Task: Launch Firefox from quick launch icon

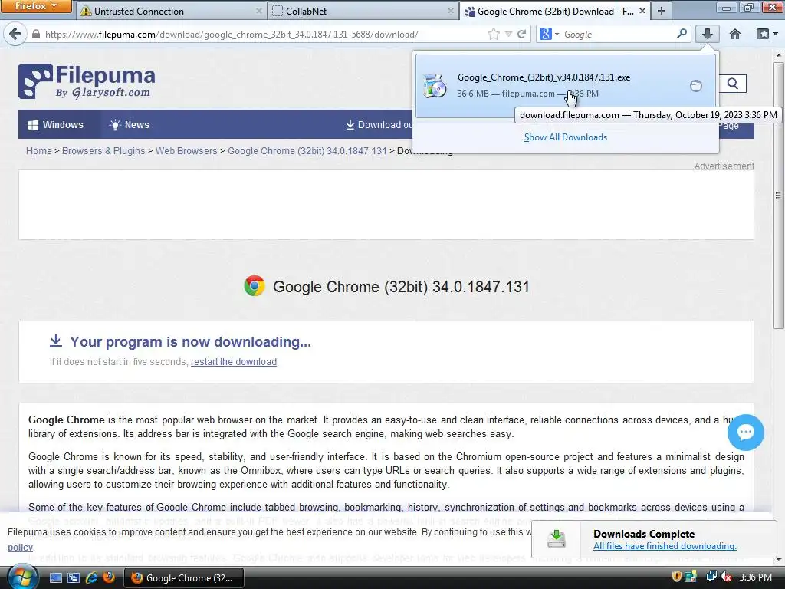Action: (109, 577)
